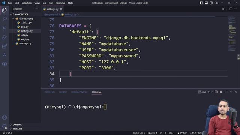Open the File menu

(10, 3)
